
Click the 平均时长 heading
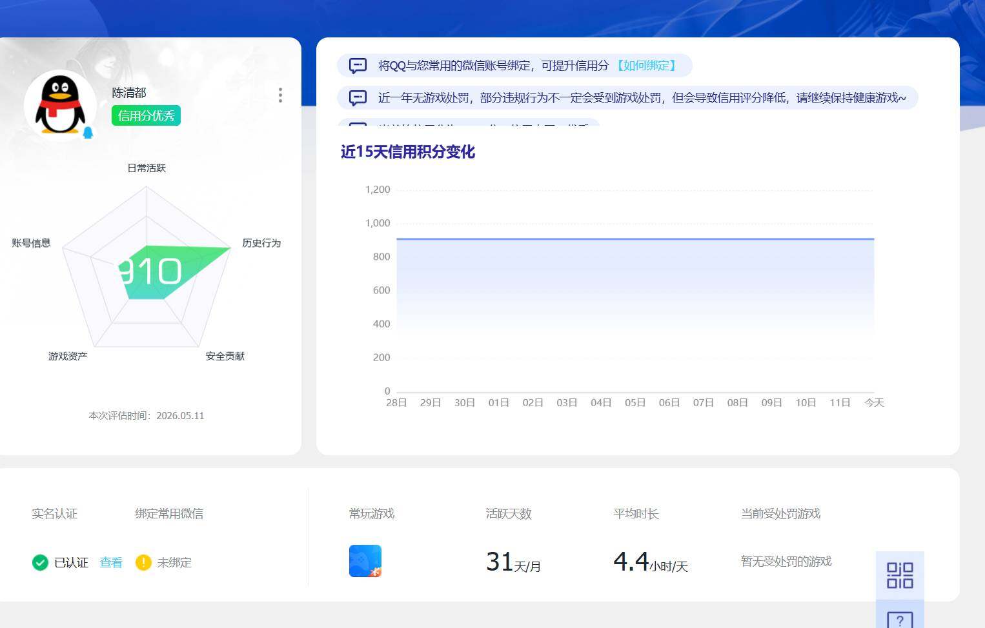(x=636, y=513)
